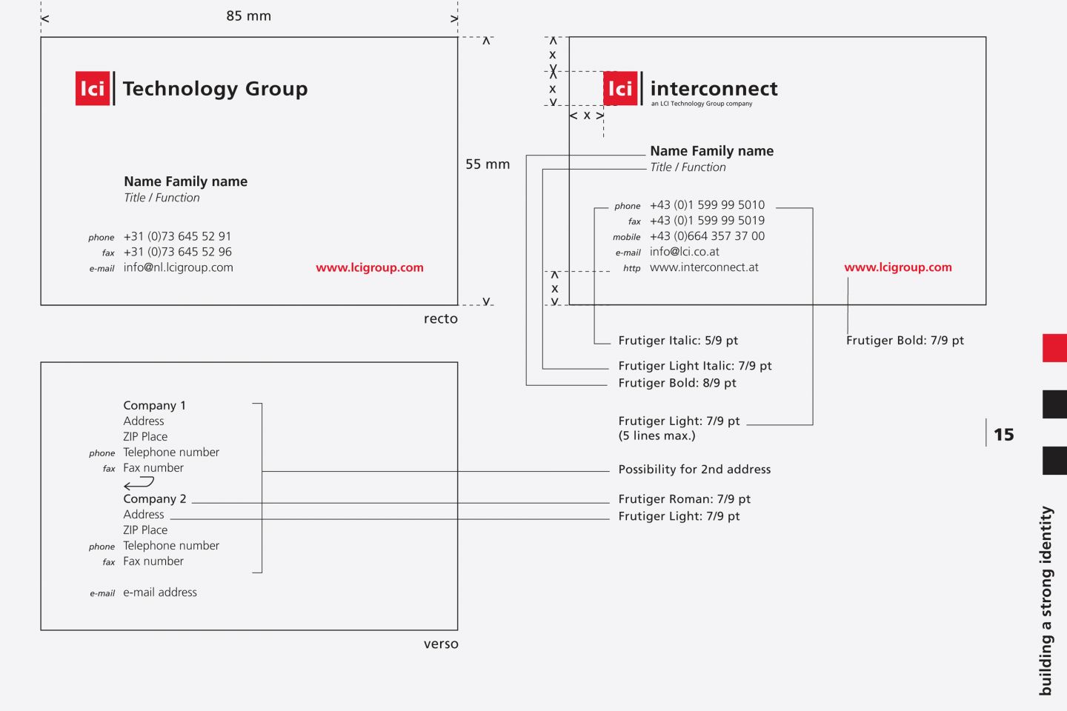Click 'an LCI Technology Group company' tagline

tap(702, 104)
